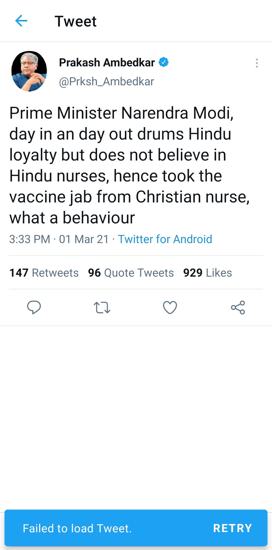272x550 pixels.
Task: Tap the 01 Mar 21 date
Action: click(x=84, y=239)
